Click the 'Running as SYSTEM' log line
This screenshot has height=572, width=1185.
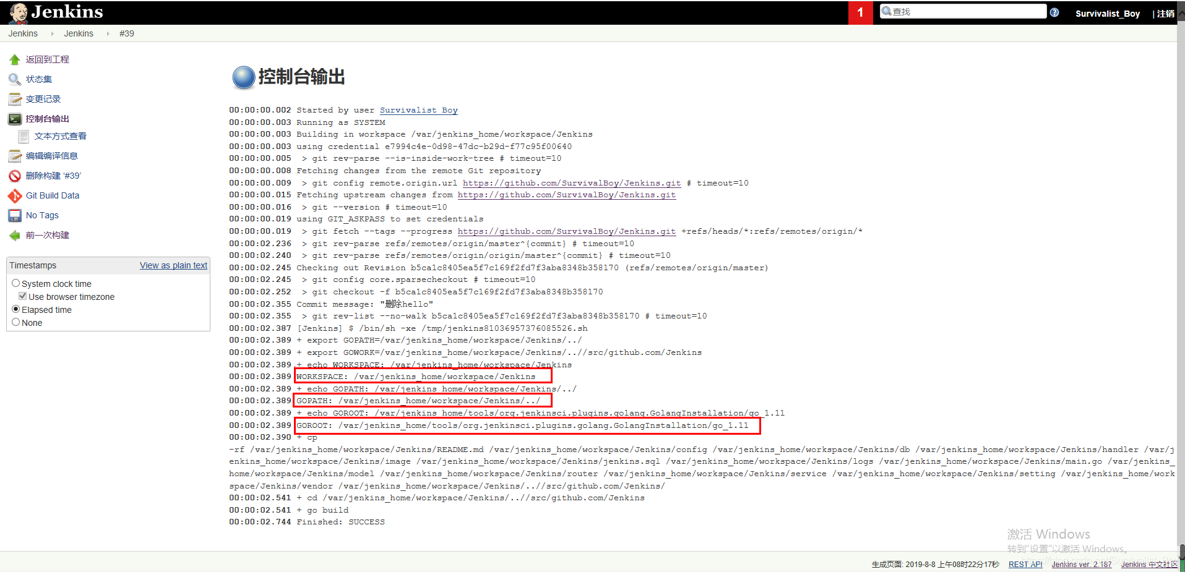point(340,122)
